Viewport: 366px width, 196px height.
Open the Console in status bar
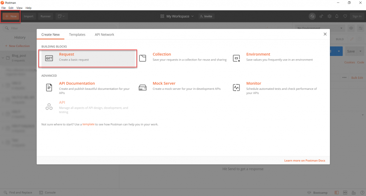[x=48, y=192]
